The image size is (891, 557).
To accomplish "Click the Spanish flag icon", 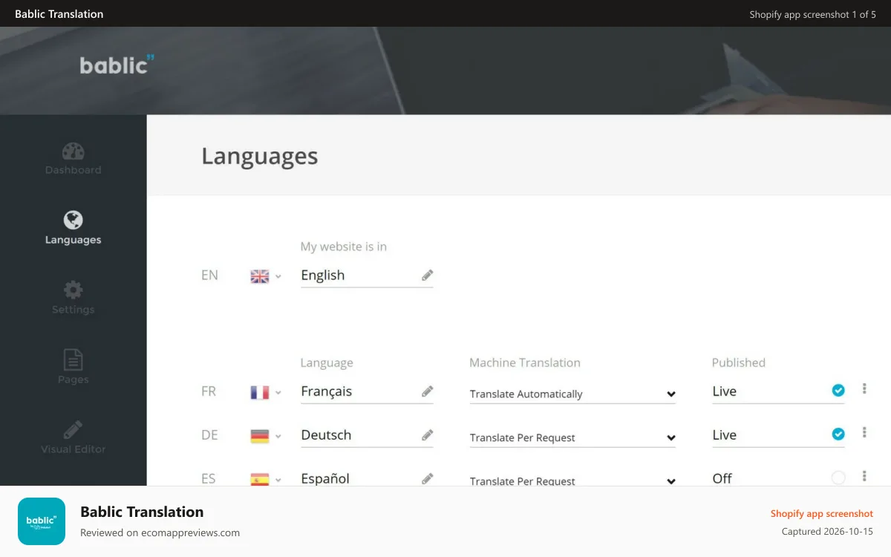I will tap(260, 479).
